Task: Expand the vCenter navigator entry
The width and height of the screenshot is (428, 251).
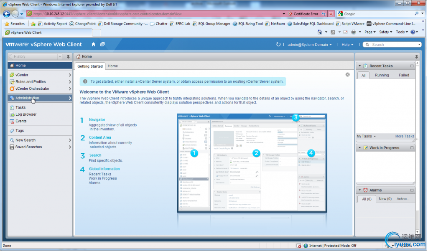Action: coord(70,75)
